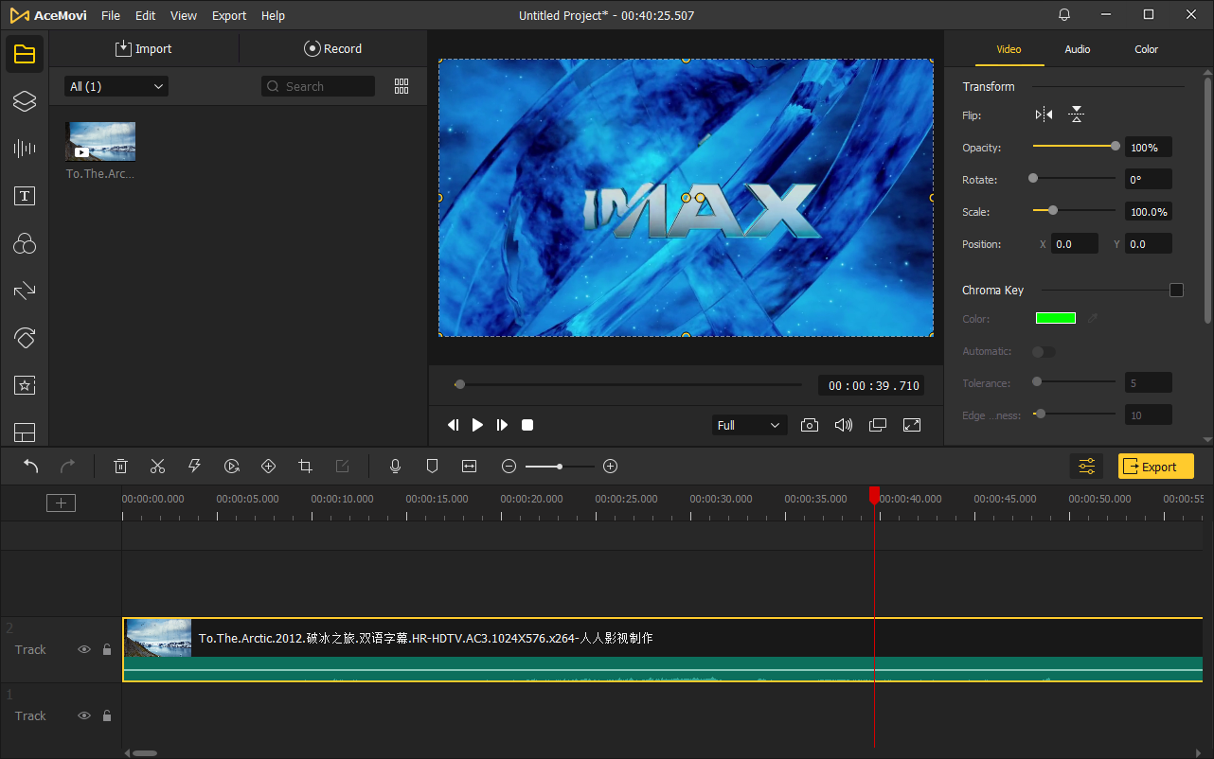Take a snapshot with the camera icon
This screenshot has width=1214, height=759.
(x=810, y=425)
